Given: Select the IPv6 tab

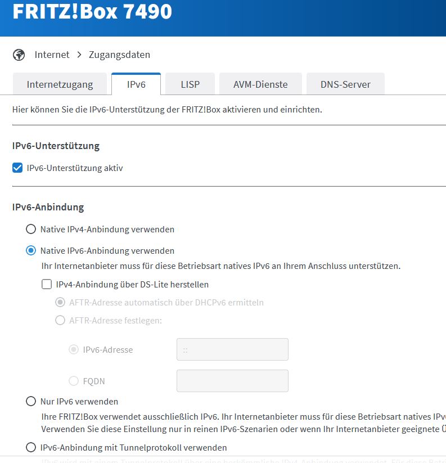Looking at the screenshot, I should [136, 84].
